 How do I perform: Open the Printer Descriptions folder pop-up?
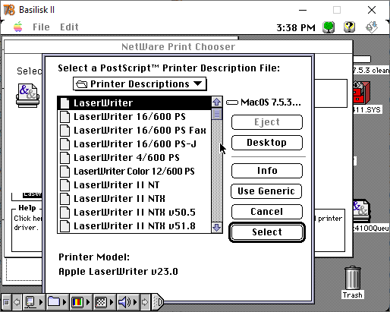[140, 84]
